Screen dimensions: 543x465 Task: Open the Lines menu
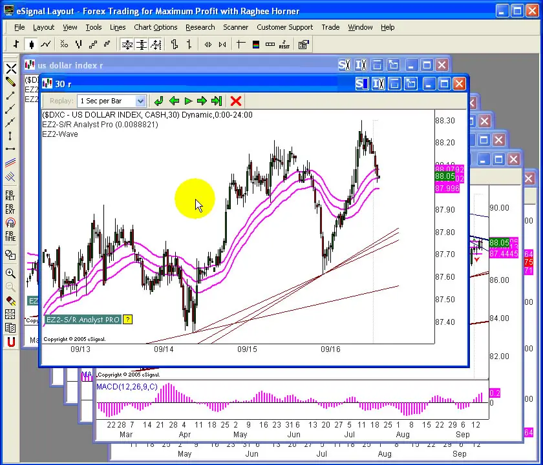118,27
